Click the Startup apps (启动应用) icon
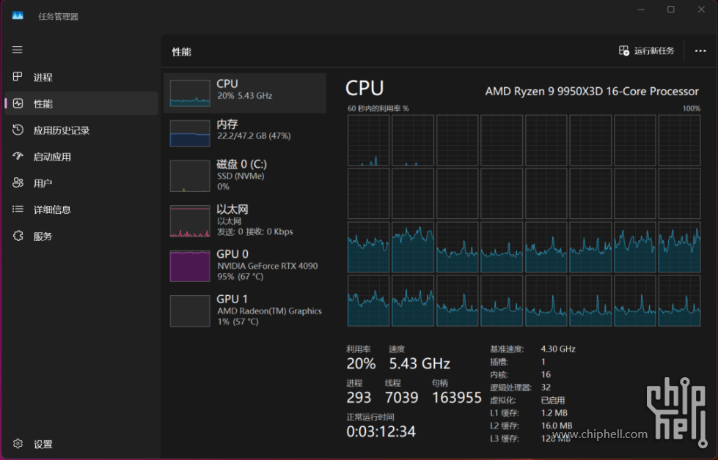718x460 pixels. 18,156
